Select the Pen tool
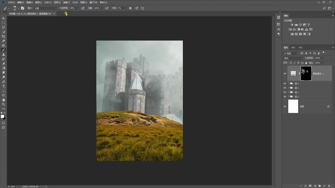The height and width of the screenshot is (188, 335). tap(4, 82)
